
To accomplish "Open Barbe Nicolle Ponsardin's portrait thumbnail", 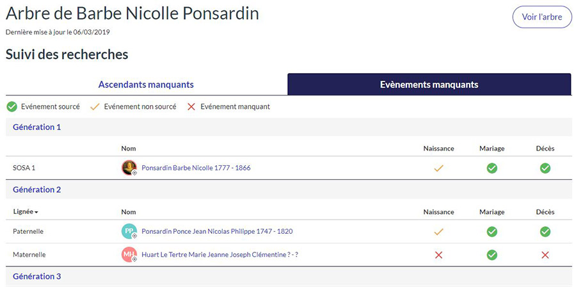I will point(129,168).
